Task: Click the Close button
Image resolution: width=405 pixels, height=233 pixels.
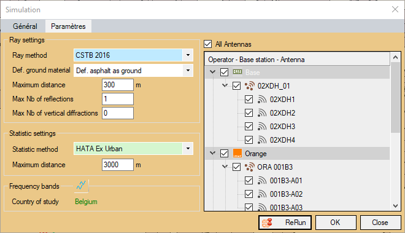Action: 380,223
